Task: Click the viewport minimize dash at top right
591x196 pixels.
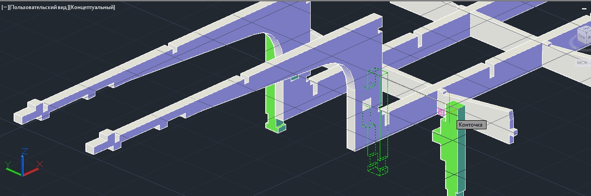Action: 584,8
